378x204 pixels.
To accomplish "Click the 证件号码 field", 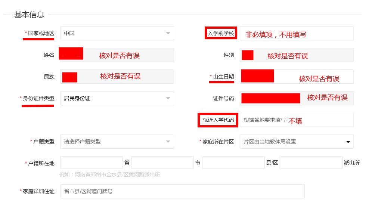I will coord(297,98).
